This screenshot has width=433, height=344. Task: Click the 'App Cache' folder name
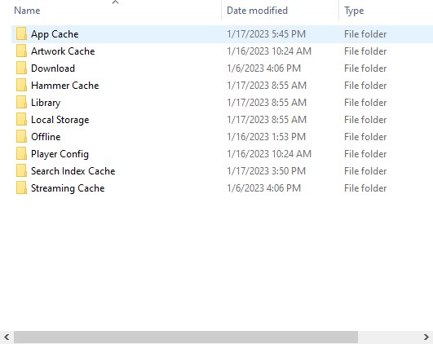tap(55, 34)
